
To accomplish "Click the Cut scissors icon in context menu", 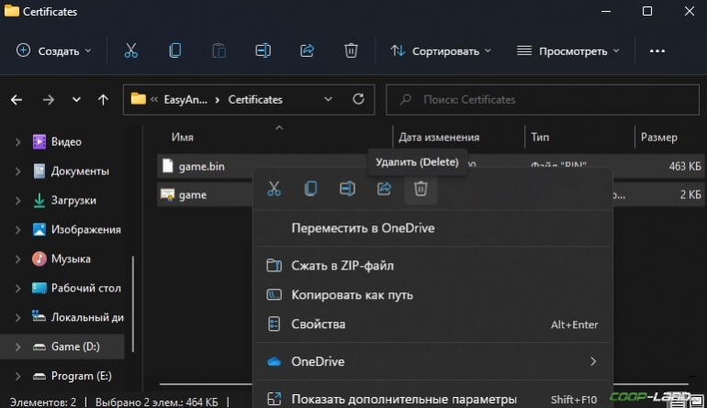I will (x=274, y=189).
